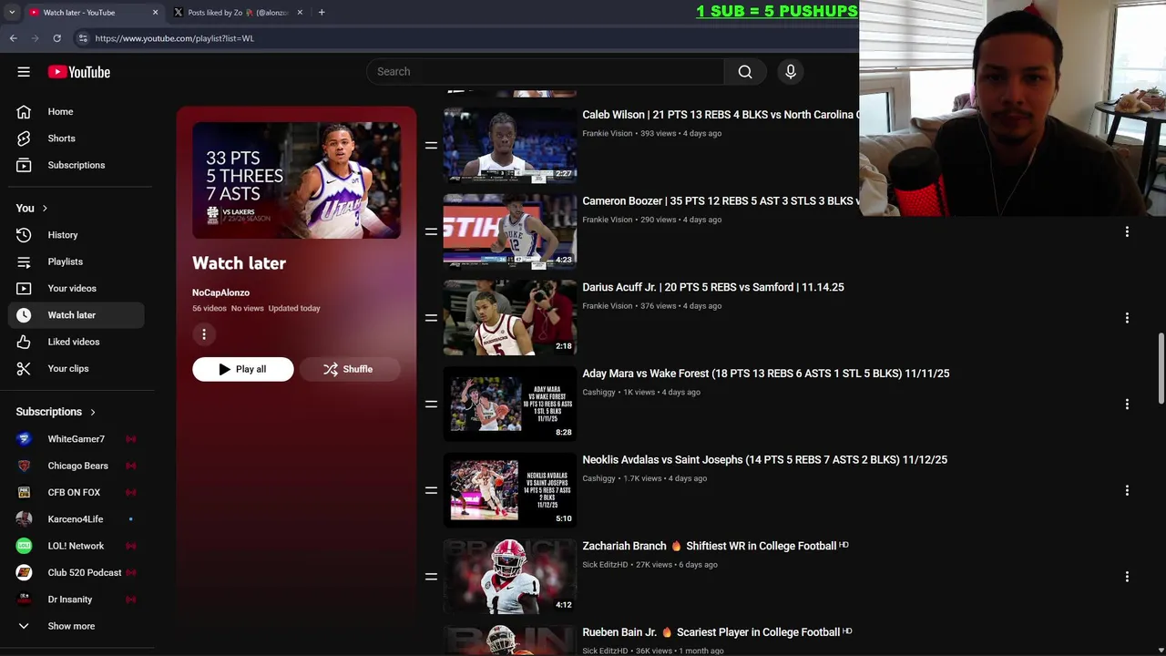The image size is (1166, 656).
Task: Open Darius Acuff Jr. video title
Action: point(713,287)
